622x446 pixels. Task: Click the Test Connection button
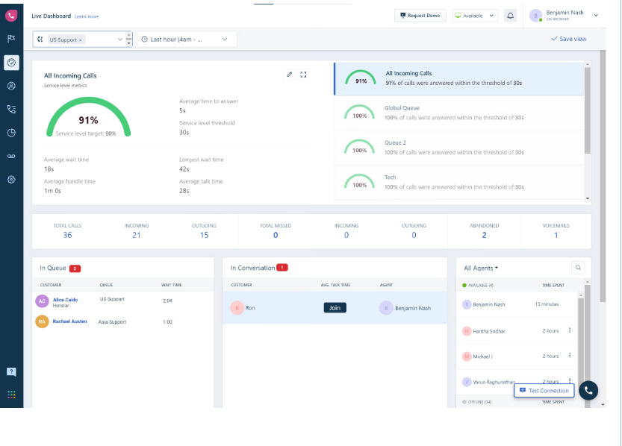tap(544, 391)
